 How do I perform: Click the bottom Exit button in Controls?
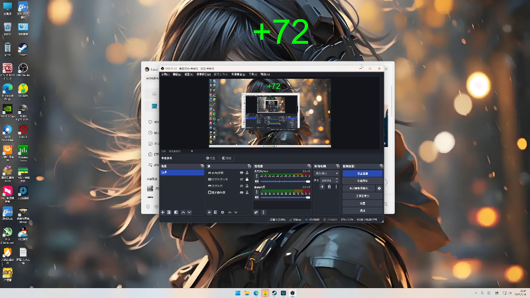(x=362, y=211)
